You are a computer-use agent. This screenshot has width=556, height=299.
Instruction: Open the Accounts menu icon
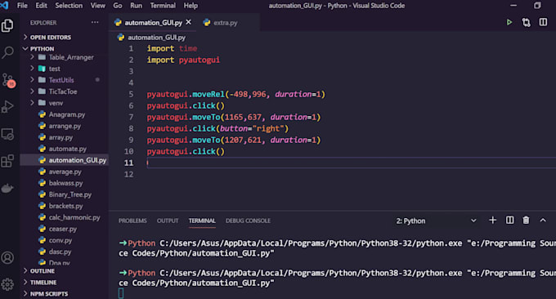[x=7, y=257]
